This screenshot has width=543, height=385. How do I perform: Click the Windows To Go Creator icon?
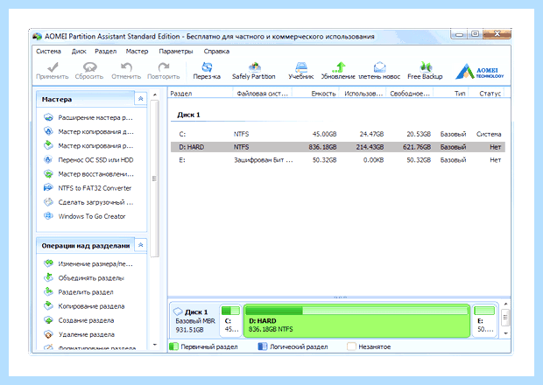(x=48, y=216)
